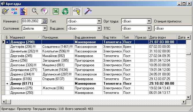Click the green recycle refresh icon
The width and height of the screenshot is (193, 112).
[65, 11]
